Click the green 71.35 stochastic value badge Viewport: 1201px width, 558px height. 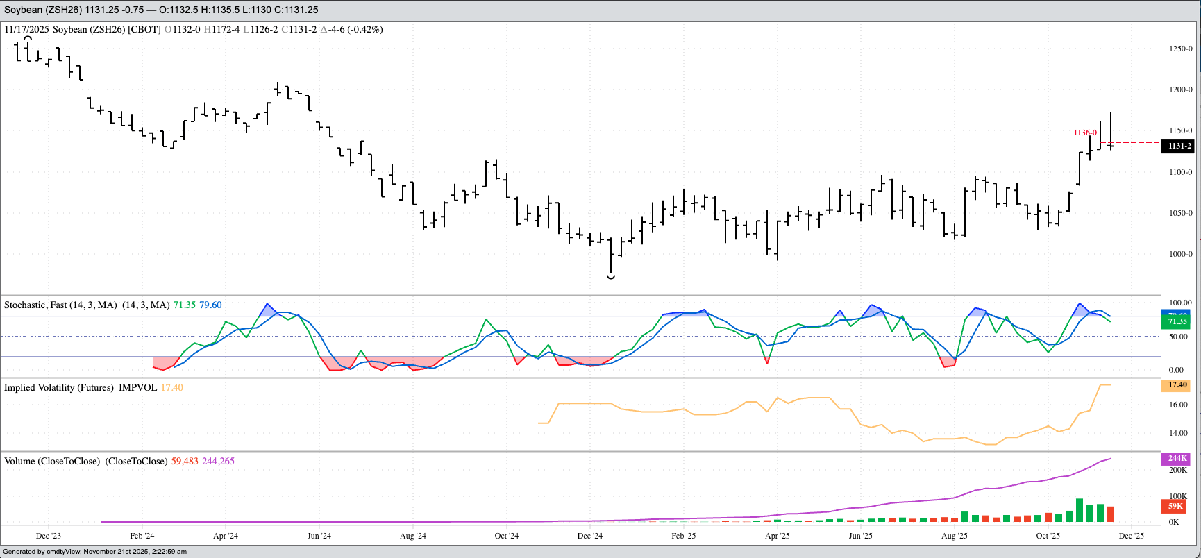[1177, 322]
